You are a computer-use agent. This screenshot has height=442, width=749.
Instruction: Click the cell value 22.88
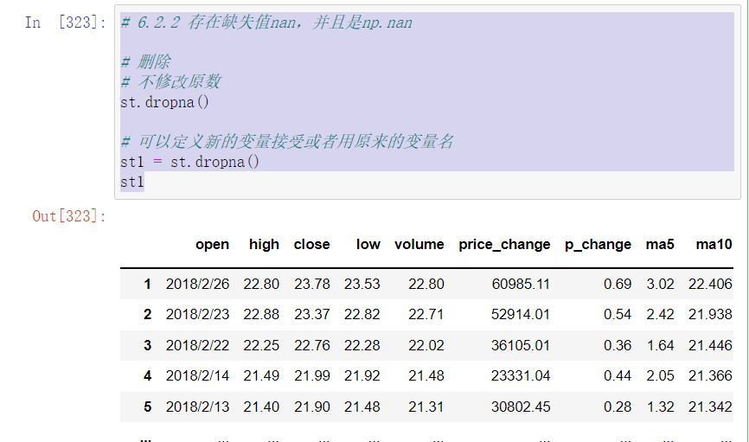click(261, 315)
